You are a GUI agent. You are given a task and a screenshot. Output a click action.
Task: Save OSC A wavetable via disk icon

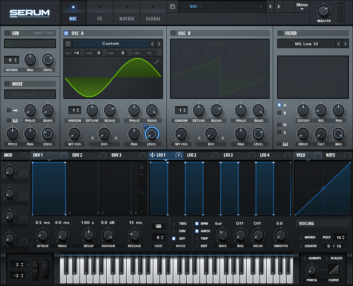(x=68, y=44)
